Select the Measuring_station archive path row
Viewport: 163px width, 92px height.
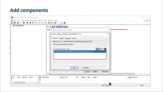coord(80,52)
